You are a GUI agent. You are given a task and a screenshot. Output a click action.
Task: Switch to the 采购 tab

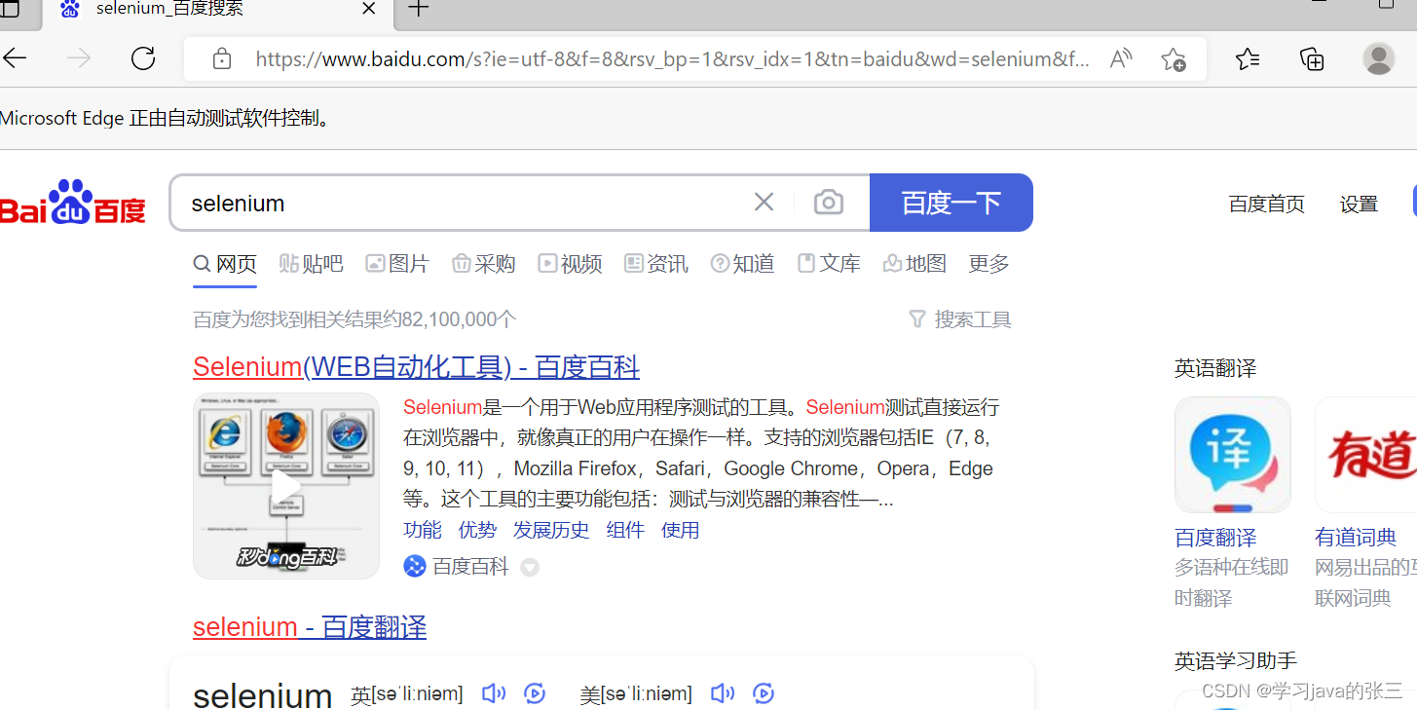click(x=484, y=264)
